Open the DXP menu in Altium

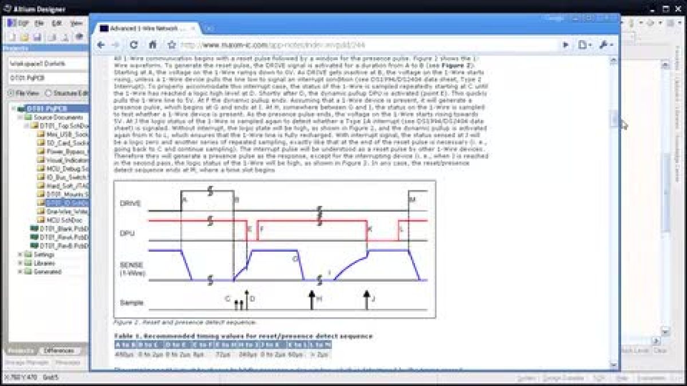click(x=18, y=23)
